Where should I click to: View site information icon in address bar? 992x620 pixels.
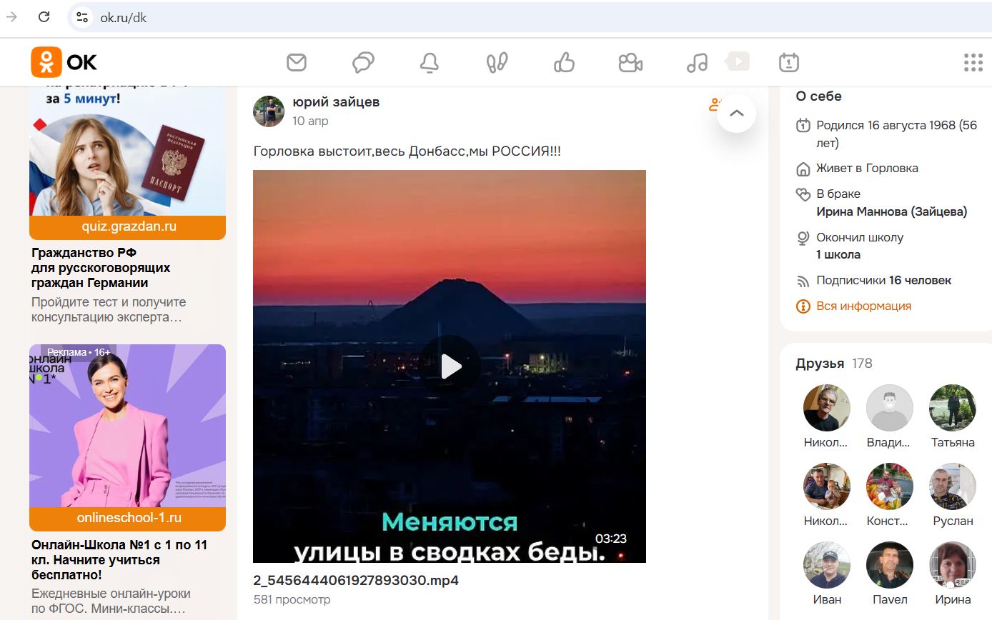82,17
